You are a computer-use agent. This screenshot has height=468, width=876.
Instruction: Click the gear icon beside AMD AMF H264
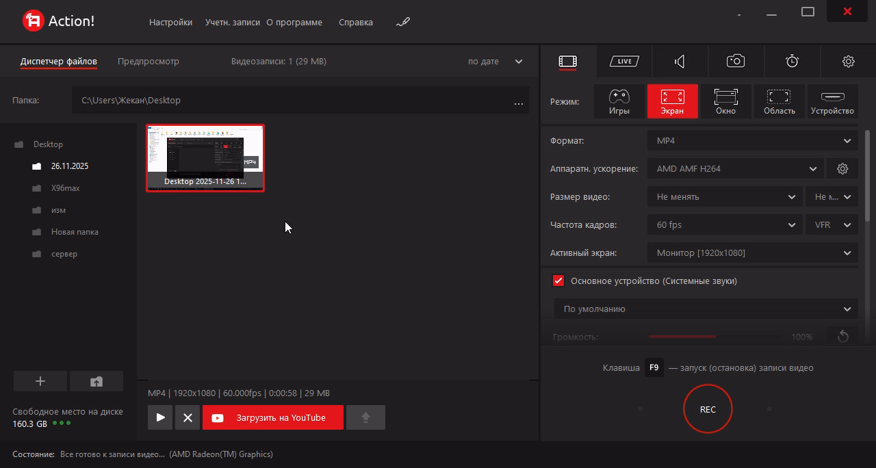(842, 169)
